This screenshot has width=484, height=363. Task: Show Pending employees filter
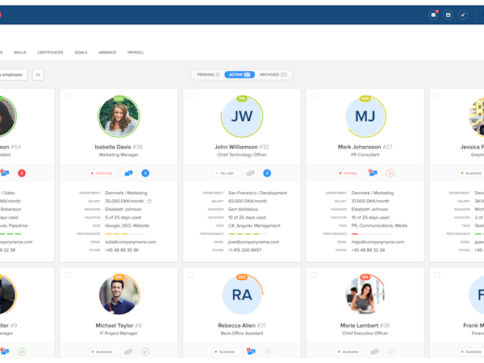[208, 75]
